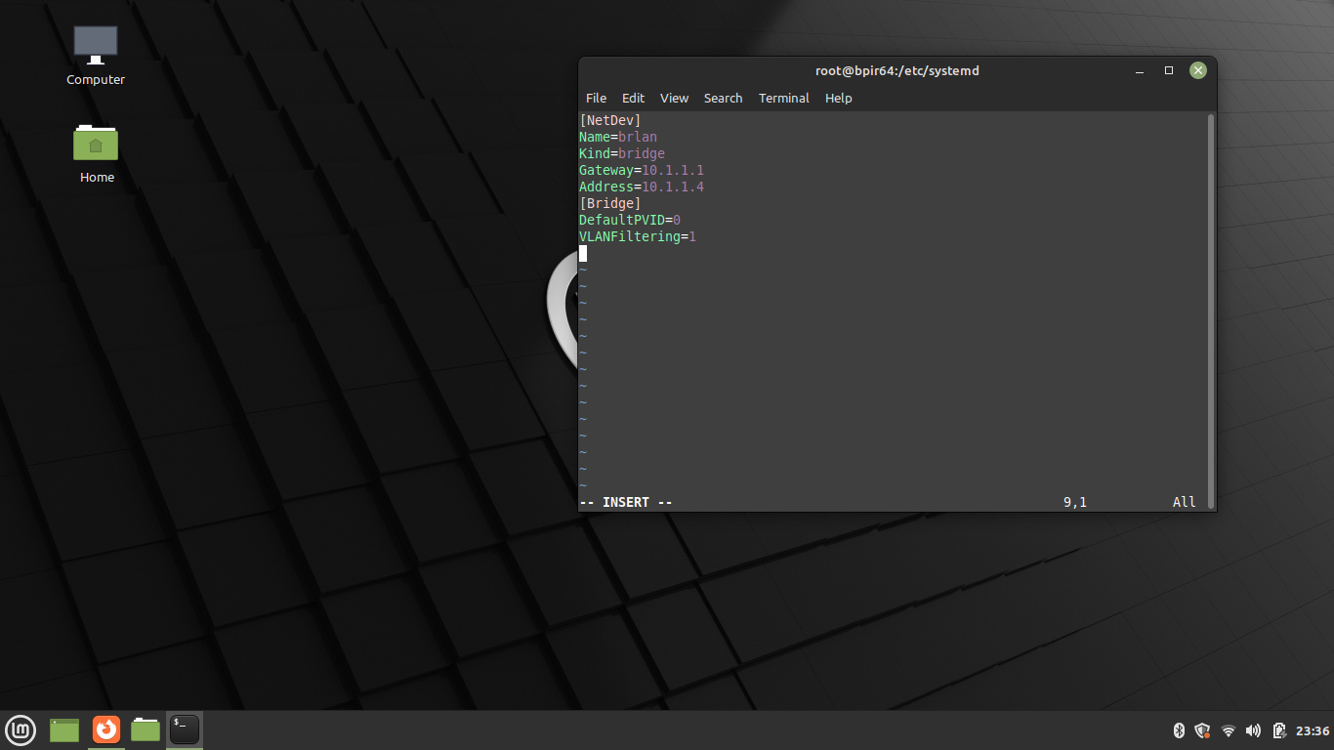The image size is (1334, 750).
Task: Select the terminal taskbar button
Action: click(185, 729)
